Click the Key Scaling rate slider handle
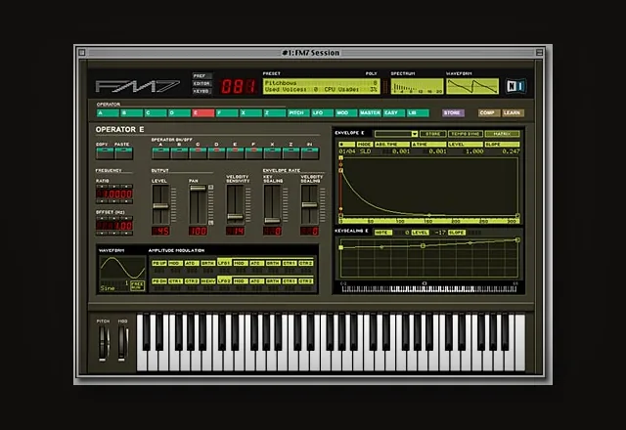Screen dimensions: 626x430 point(272,220)
